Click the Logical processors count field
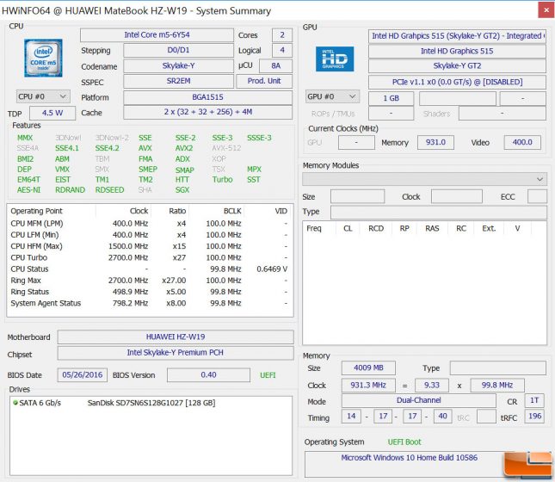 click(282, 50)
